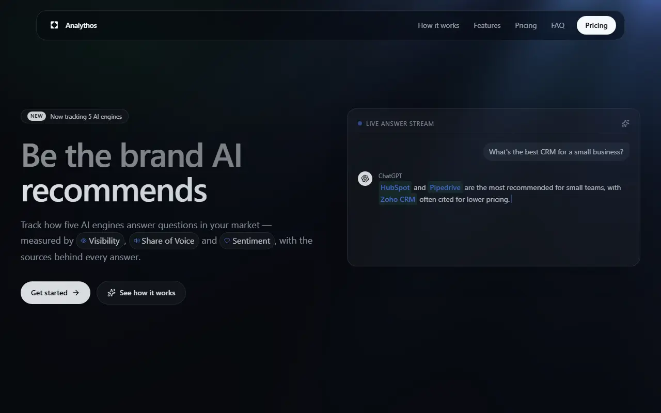Select the HubSpot brand mention
This screenshot has width=661, height=413.
tap(395, 187)
